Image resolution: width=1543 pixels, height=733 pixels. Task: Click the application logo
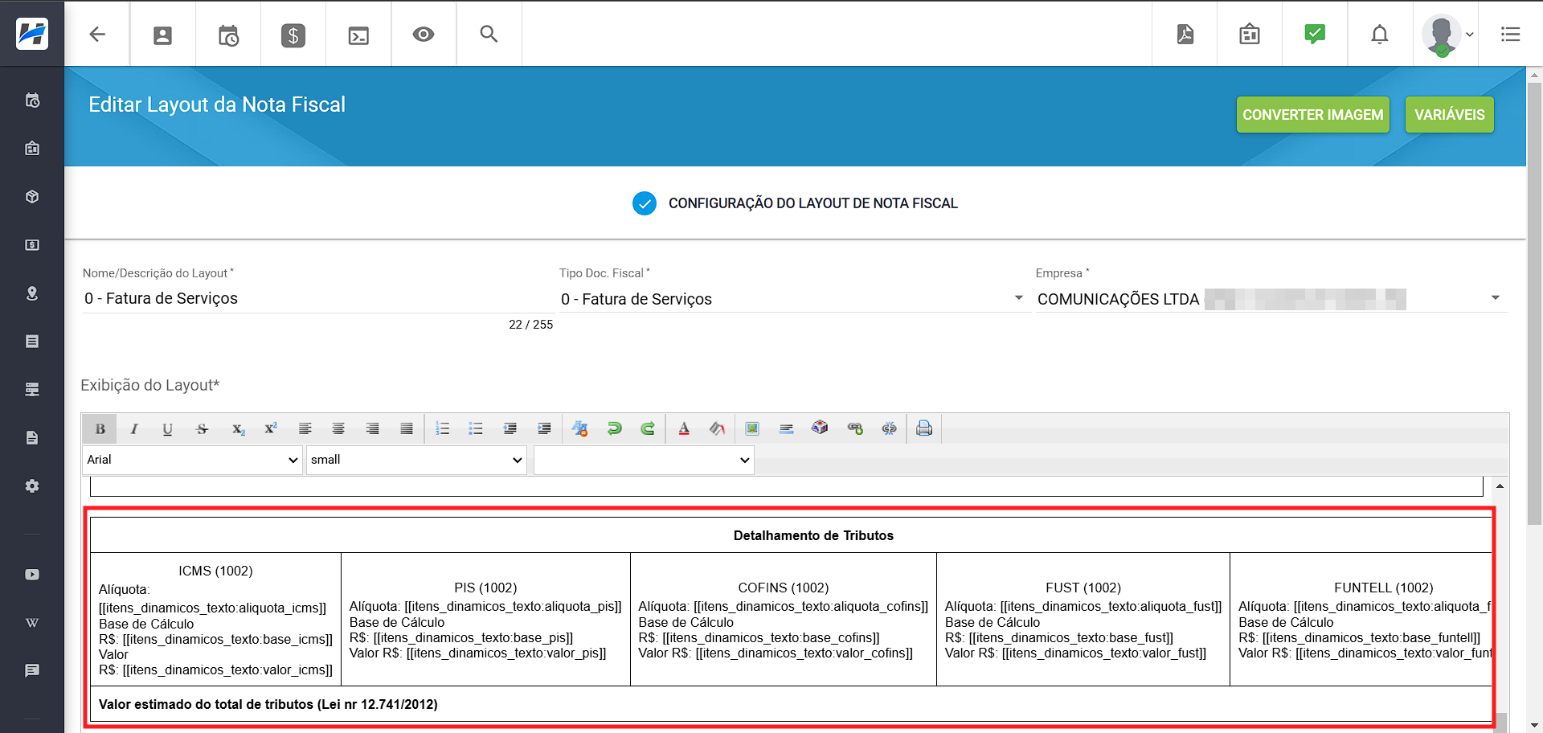click(x=32, y=34)
